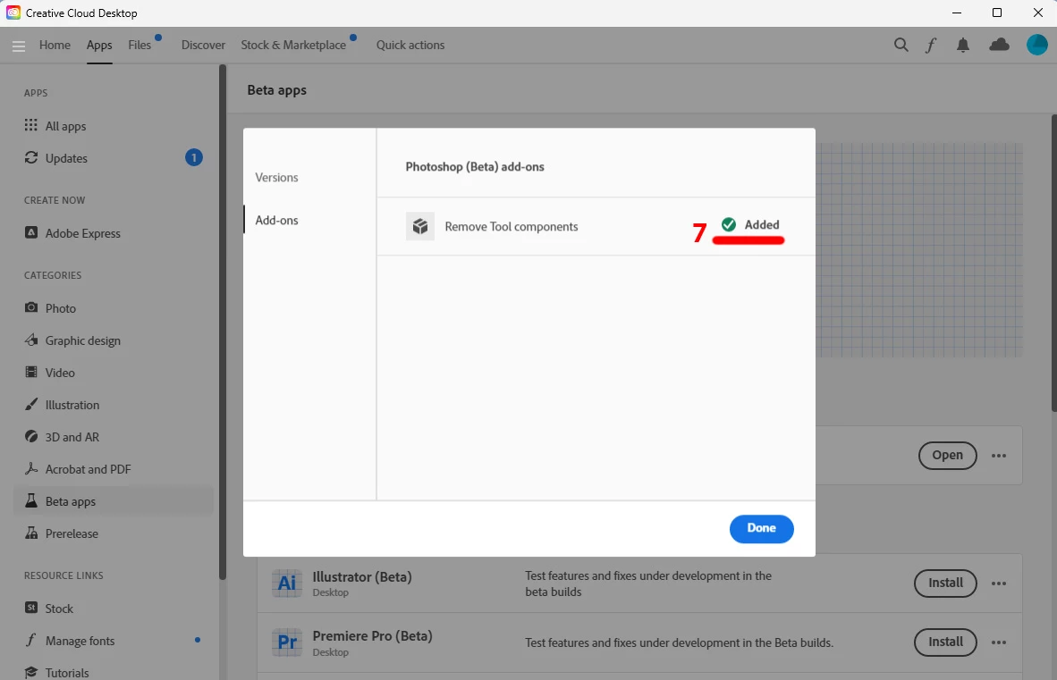Click the Remove Tool components label
Image resolution: width=1057 pixels, height=680 pixels.
click(x=511, y=227)
